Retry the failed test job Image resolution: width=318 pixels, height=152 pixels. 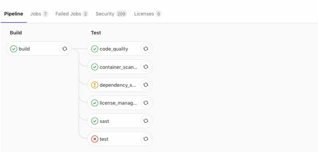(145, 139)
